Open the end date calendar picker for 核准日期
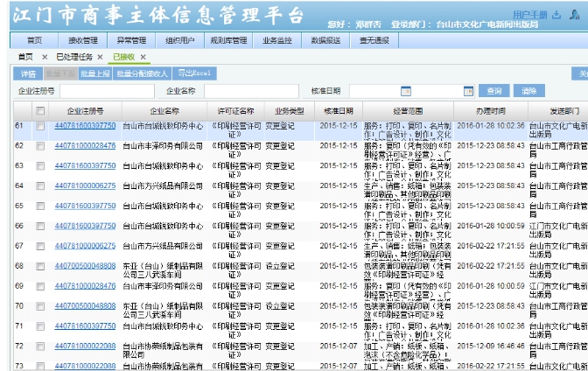This screenshot has width=588, height=371. [468, 91]
